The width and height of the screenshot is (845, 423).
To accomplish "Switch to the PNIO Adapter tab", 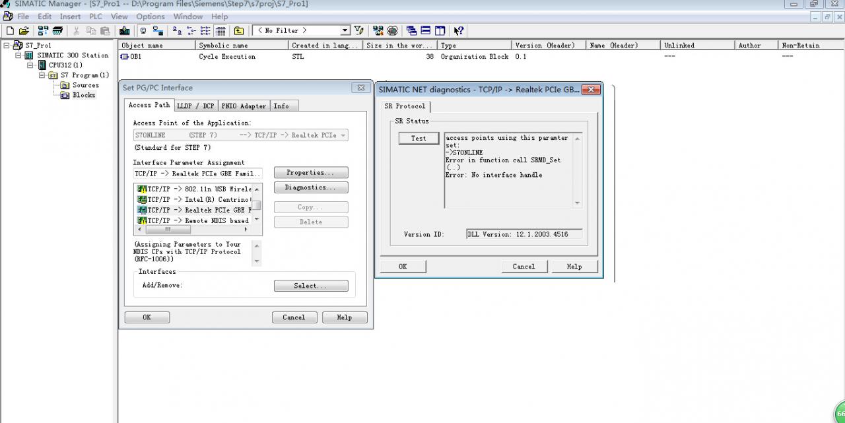I will [244, 106].
